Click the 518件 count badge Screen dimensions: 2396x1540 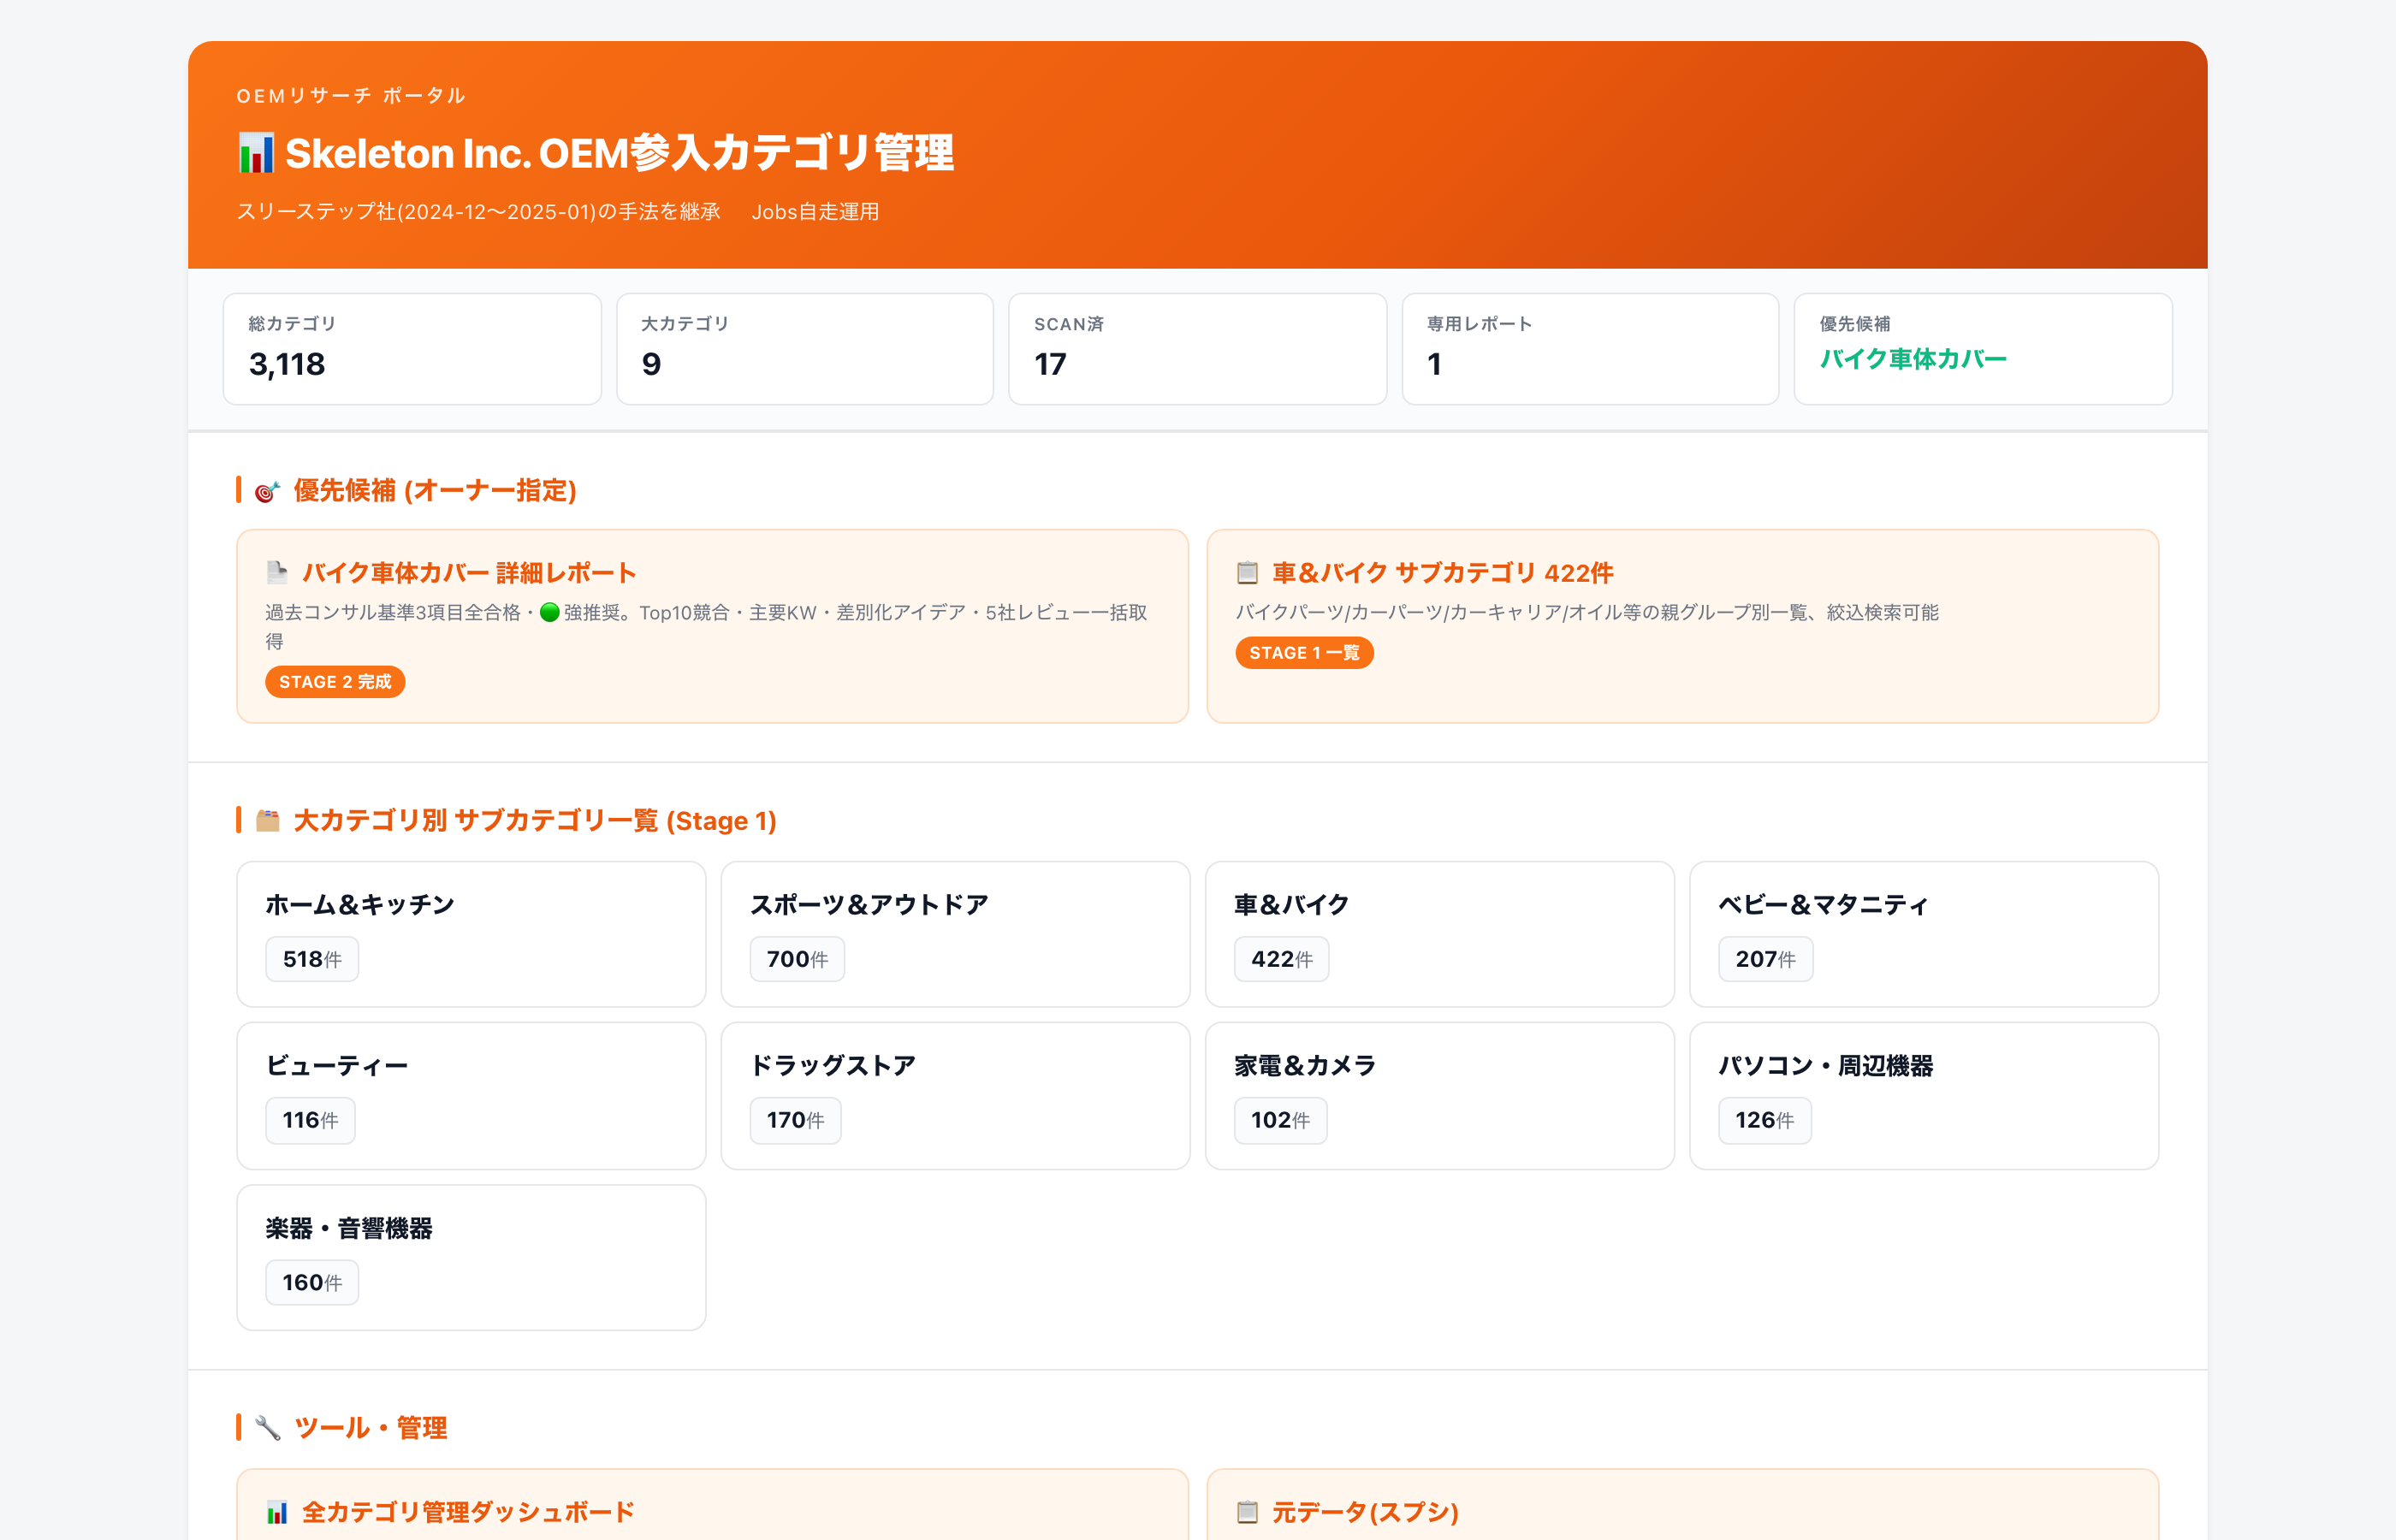(312, 959)
